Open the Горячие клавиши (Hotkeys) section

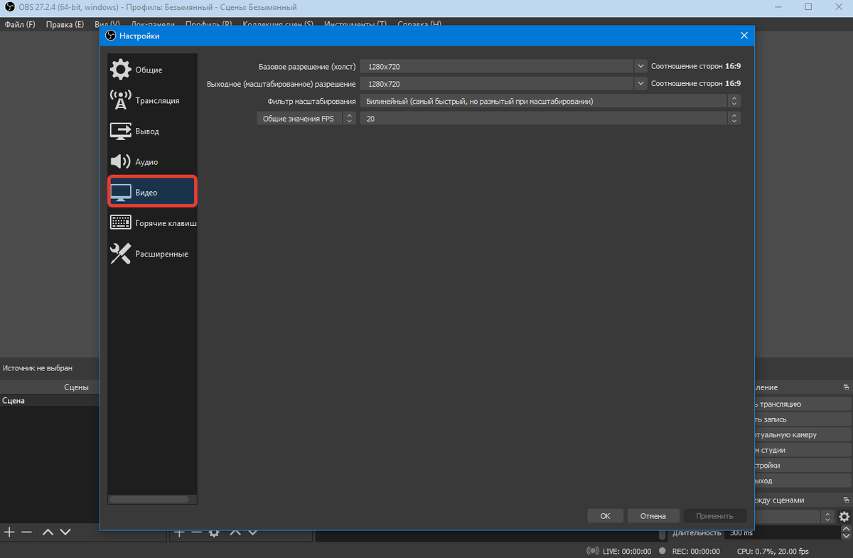coord(152,223)
